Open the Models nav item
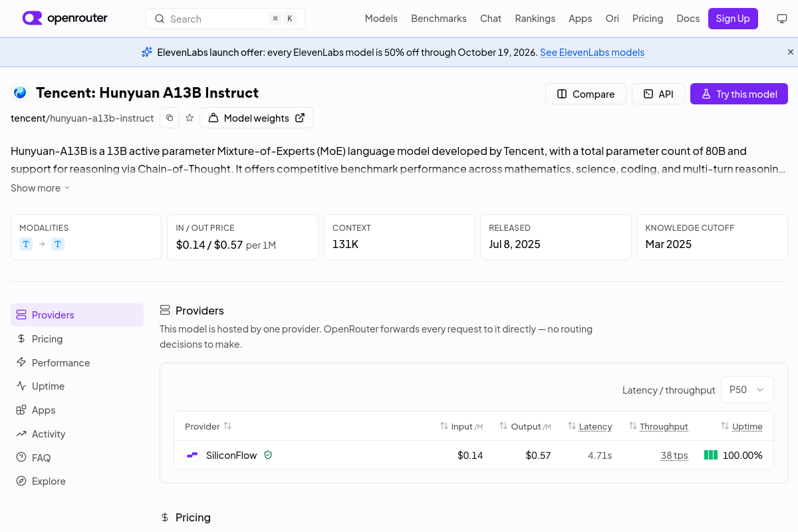The width and height of the screenshot is (798, 532). [x=381, y=19]
